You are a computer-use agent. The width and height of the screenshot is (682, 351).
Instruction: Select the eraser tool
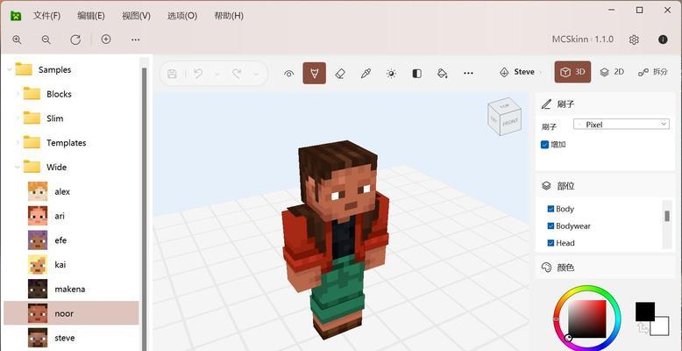(340, 74)
